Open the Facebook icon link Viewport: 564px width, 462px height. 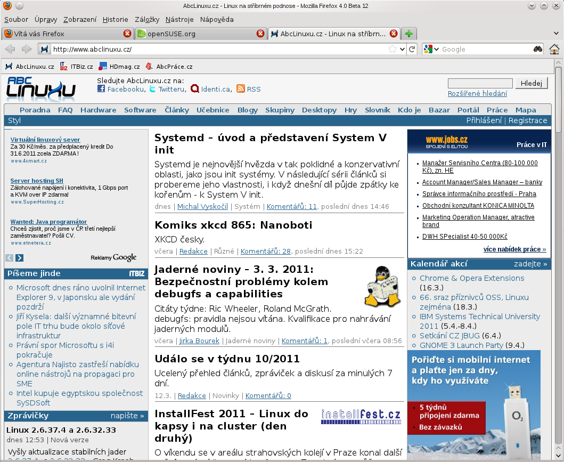(x=101, y=89)
